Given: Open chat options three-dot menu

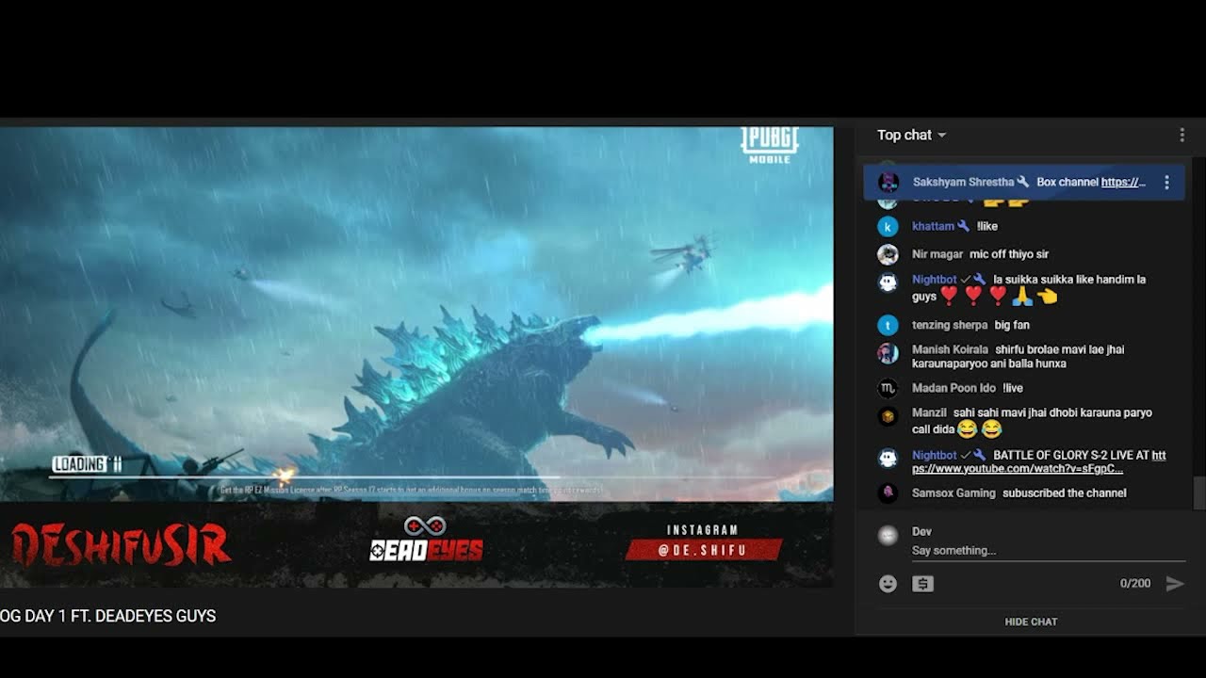Looking at the screenshot, I should pos(1182,136).
